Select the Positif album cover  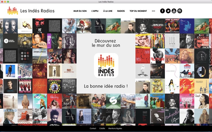[x=84, y=116]
